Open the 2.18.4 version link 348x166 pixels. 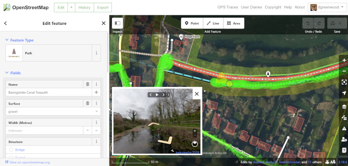point(343,162)
